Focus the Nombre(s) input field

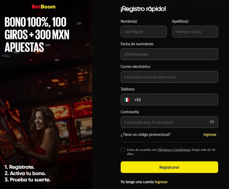pyautogui.click(x=144, y=32)
